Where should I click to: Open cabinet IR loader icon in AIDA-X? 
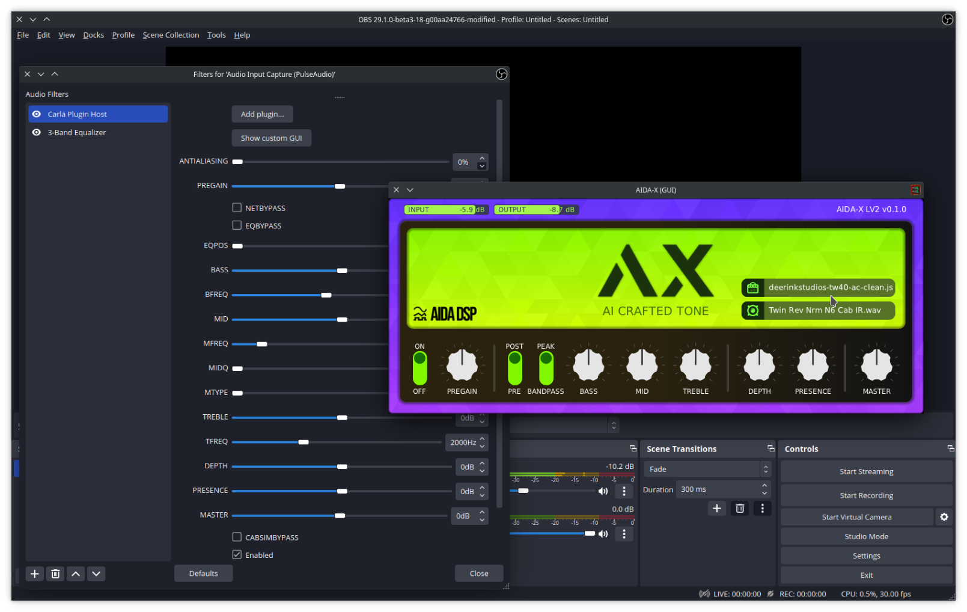(752, 311)
